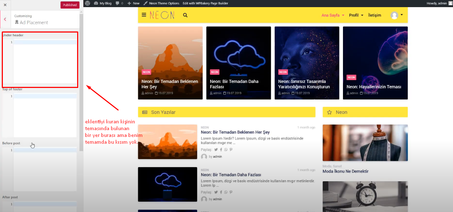Open the İletişim menu item

[374, 15]
